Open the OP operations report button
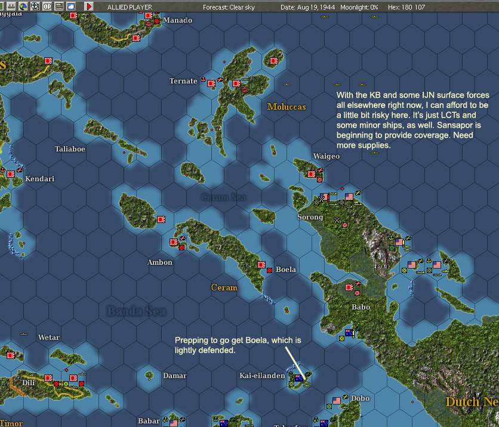This screenshot has width=499, height=427. point(47,6)
